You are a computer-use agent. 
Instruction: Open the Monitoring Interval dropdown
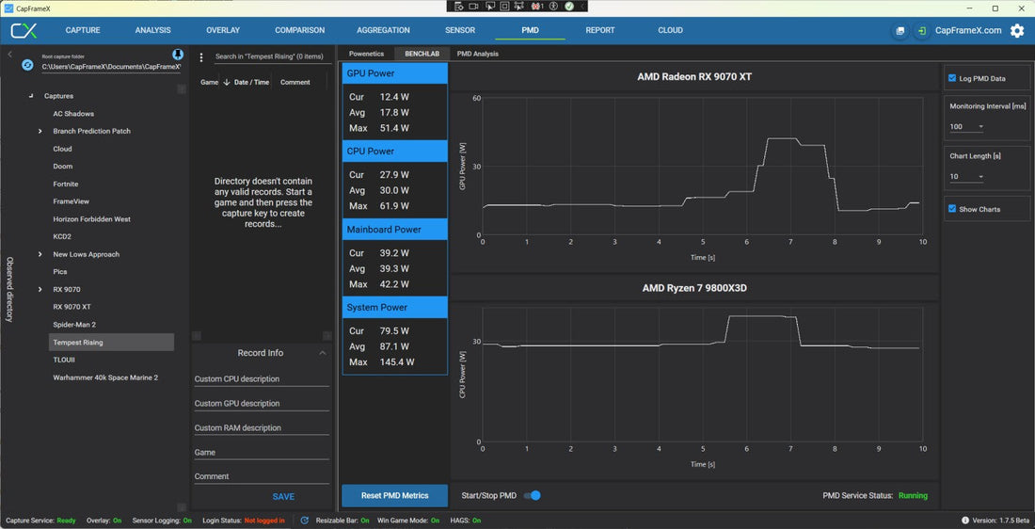[x=966, y=127]
